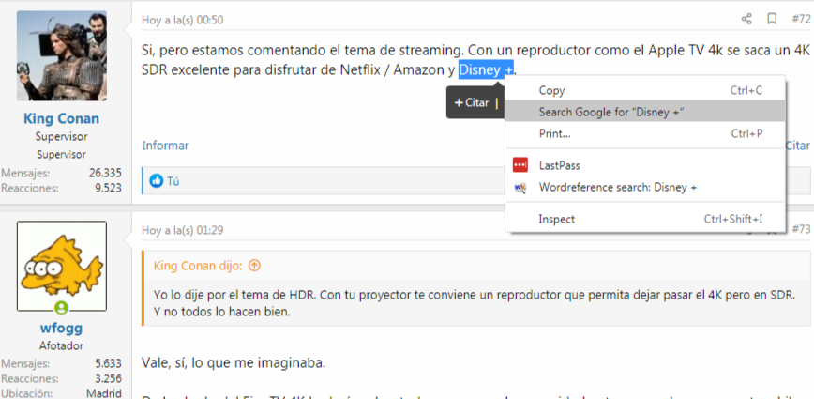Click the + Citar popup button
Viewport: 814px width, 399px height.
click(x=472, y=103)
